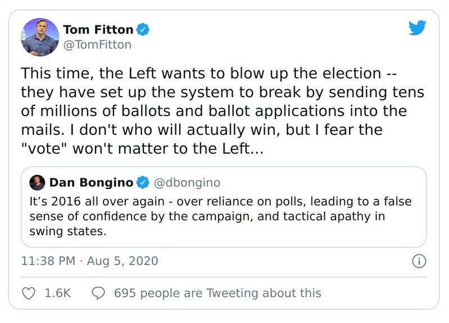The height and width of the screenshot is (323, 449).
Task: Click the Dan Bongino display name
Action: click(91, 183)
